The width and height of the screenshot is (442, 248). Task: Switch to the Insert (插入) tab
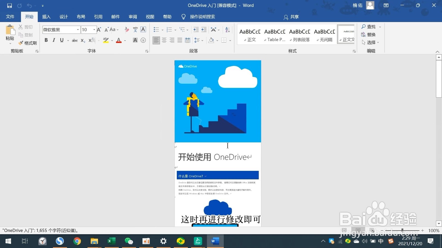46,17
